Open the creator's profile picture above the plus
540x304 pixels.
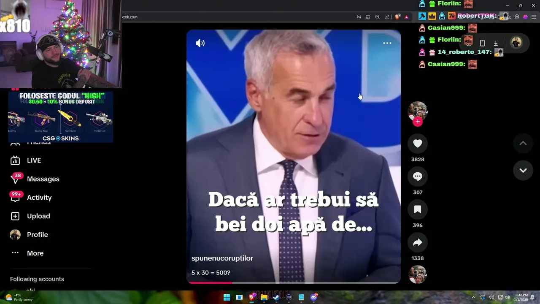coord(418,111)
